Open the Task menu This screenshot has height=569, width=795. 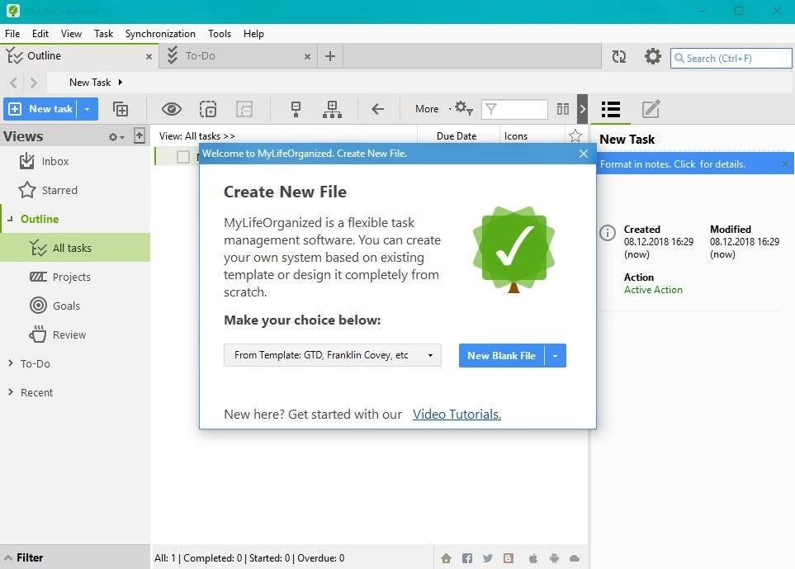pos(103,34)
